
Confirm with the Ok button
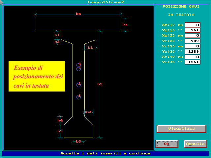[x=167, y=144]
